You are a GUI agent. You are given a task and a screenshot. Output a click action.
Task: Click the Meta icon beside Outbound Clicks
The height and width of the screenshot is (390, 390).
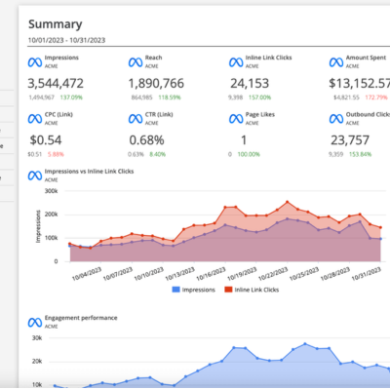click(336, 119)
